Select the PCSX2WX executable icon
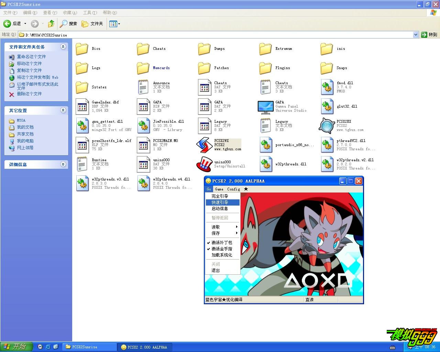 (204, 145)
